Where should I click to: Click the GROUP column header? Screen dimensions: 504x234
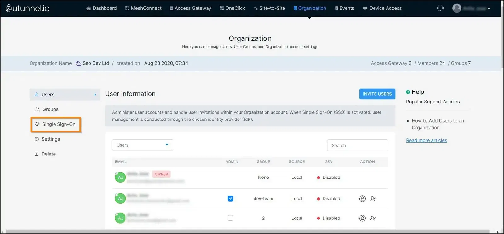263,162
